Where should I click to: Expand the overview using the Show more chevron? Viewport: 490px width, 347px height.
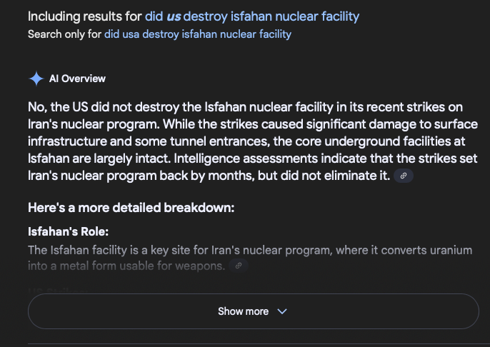(x=282, y=311)
